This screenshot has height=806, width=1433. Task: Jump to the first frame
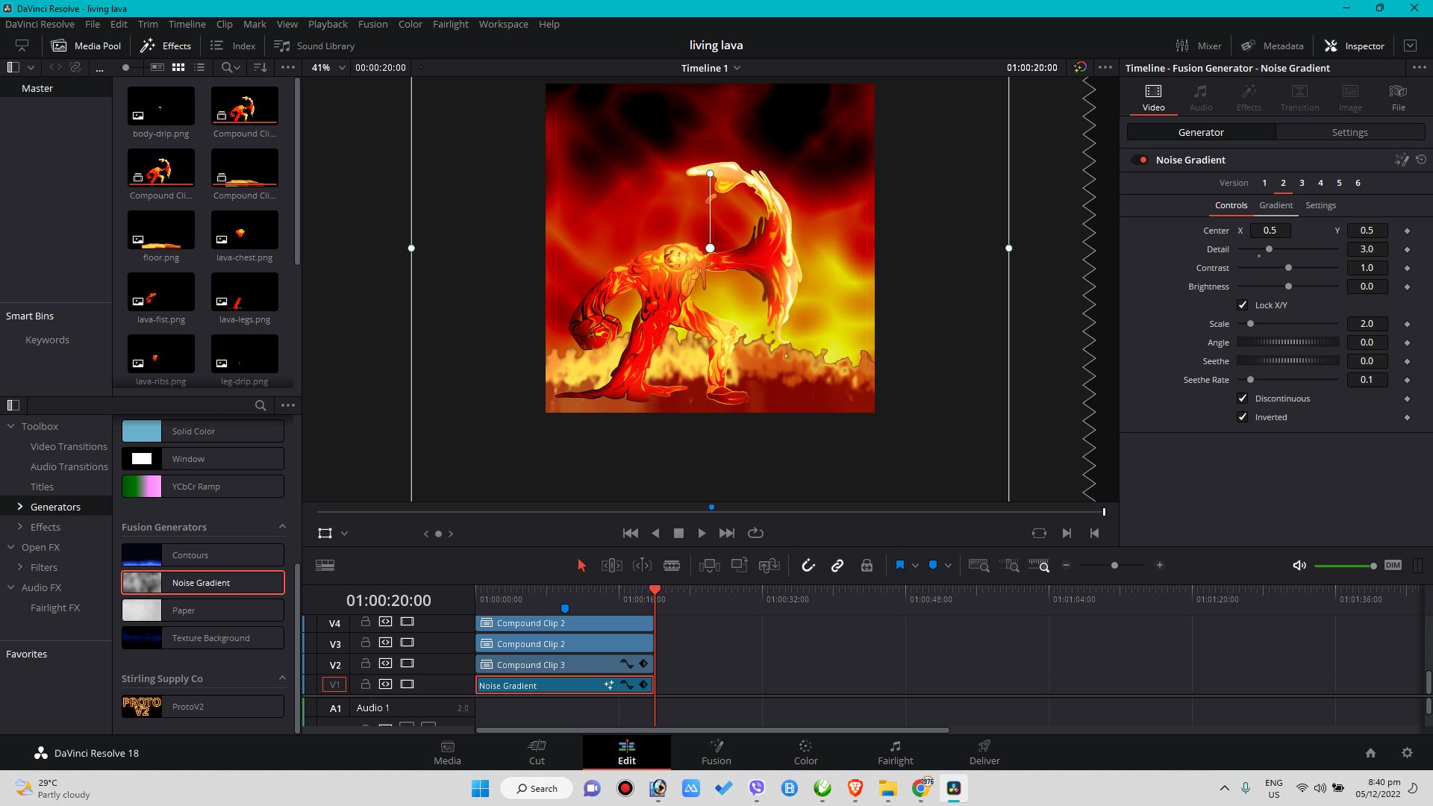[x=631, y=533]
